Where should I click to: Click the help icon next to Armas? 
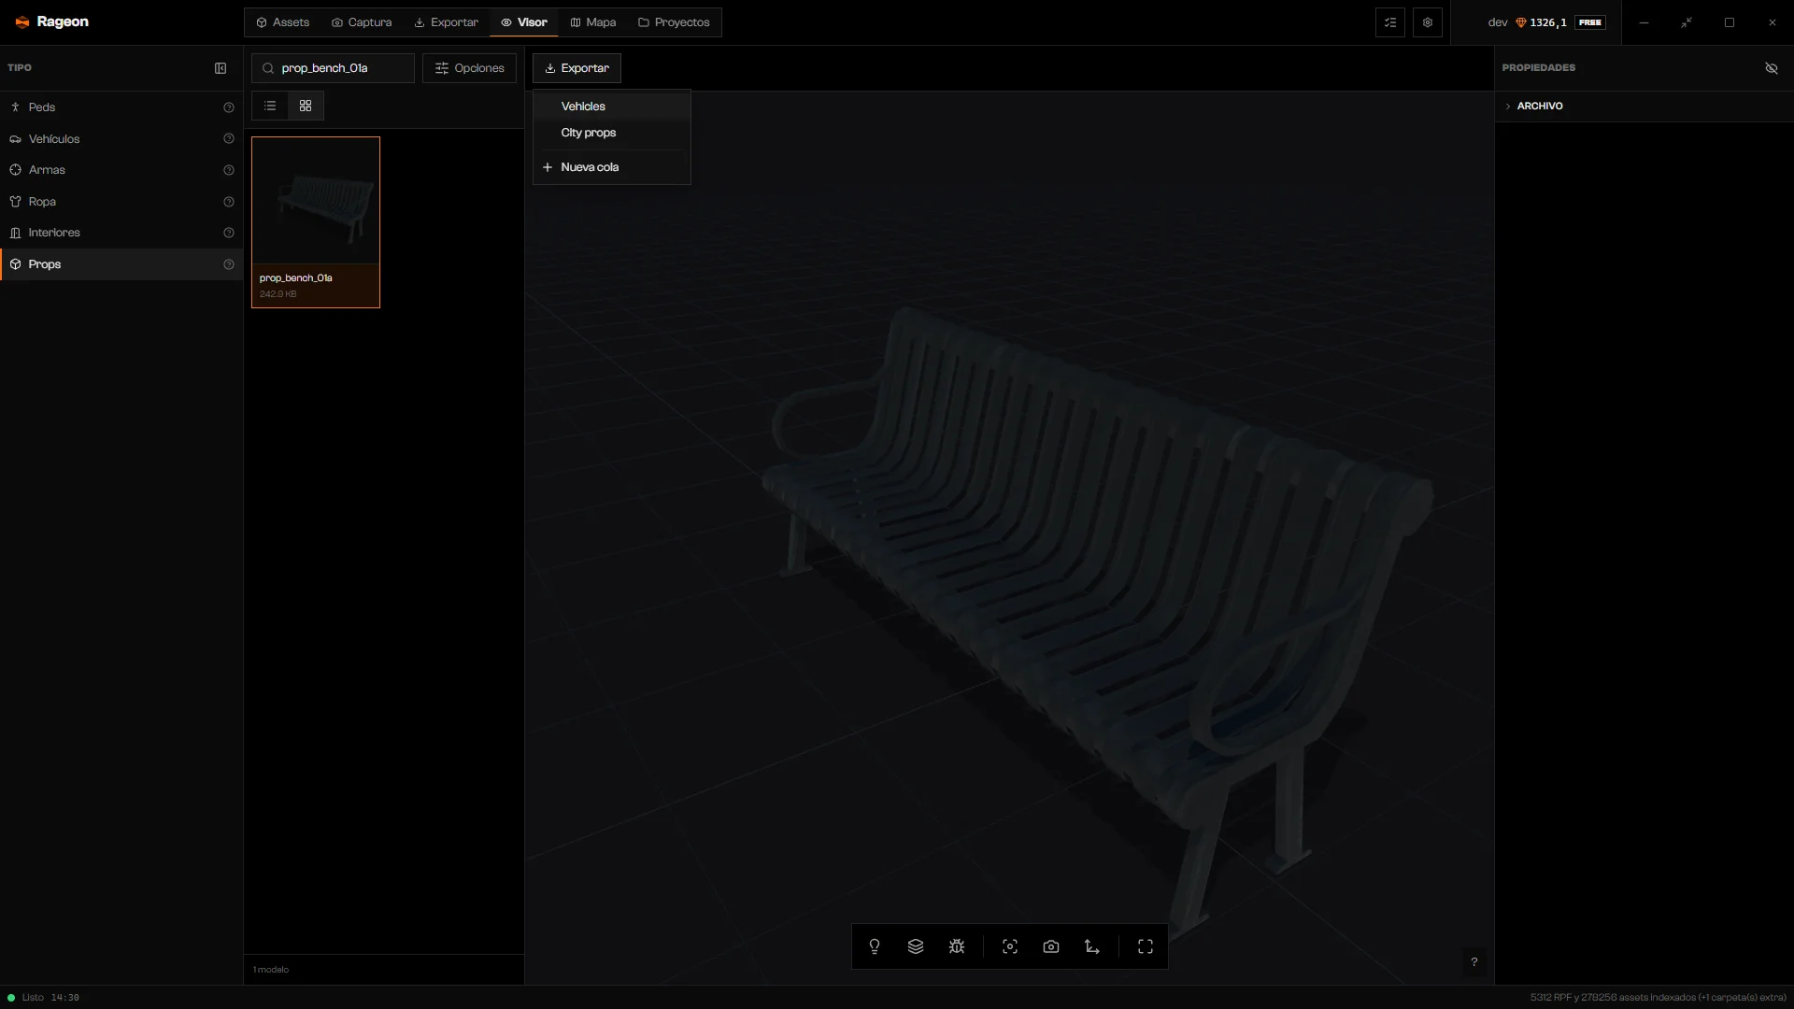pyautogui.click(x=229, y=170)
